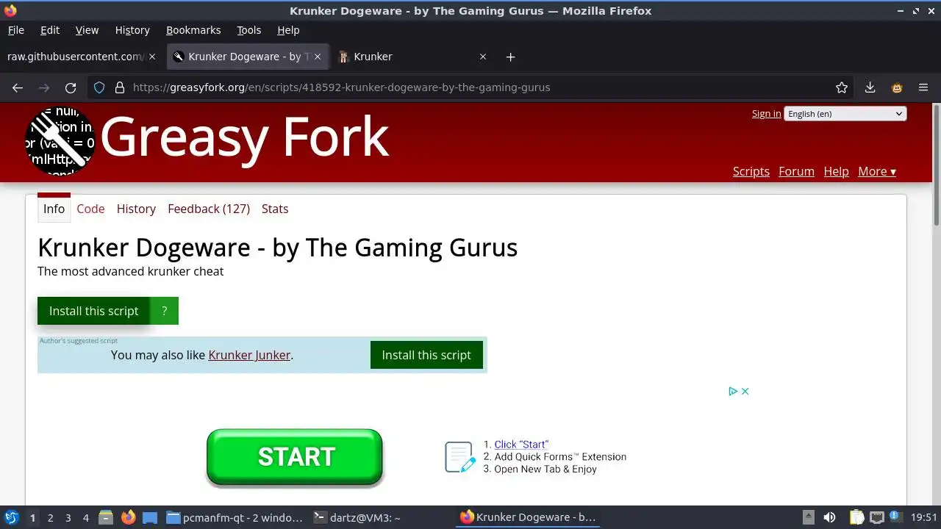Open the Firefox downloads panel
The image size is (941, 529).
coord(870,87)
